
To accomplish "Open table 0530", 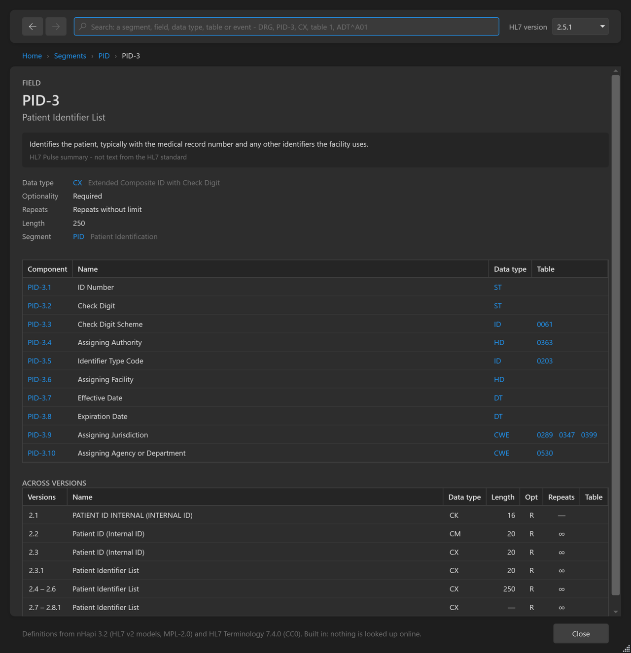I will [545, 453].
